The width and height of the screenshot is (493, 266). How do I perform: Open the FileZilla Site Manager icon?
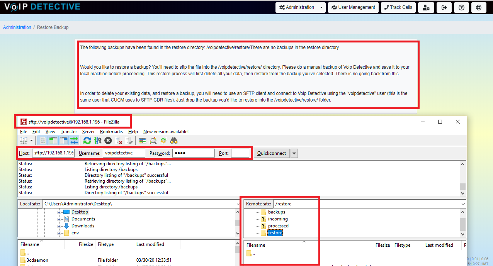tap(24, 141)
